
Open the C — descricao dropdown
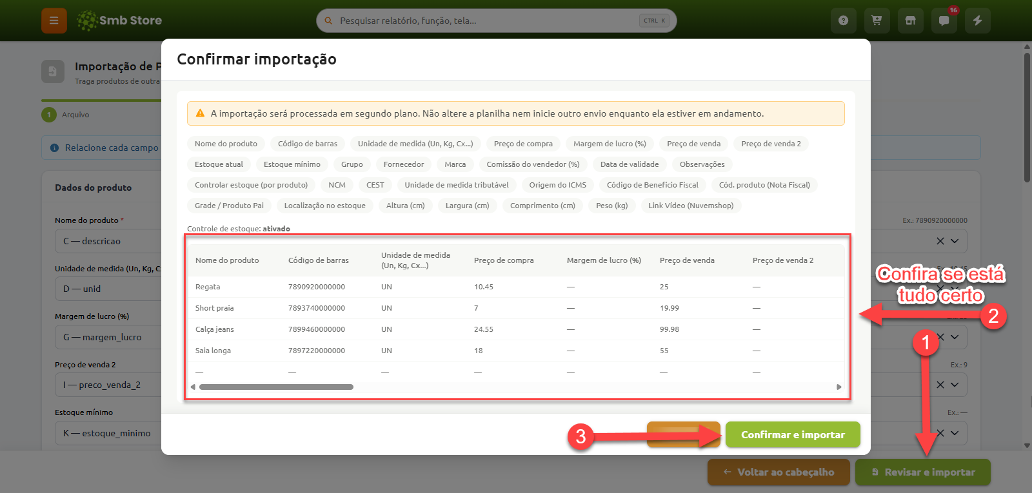click(108, 241)
